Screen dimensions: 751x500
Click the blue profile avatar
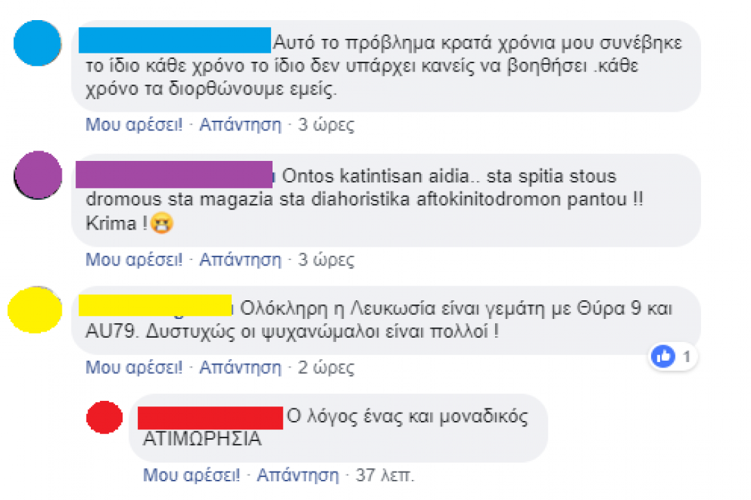(x=37, y=43)
